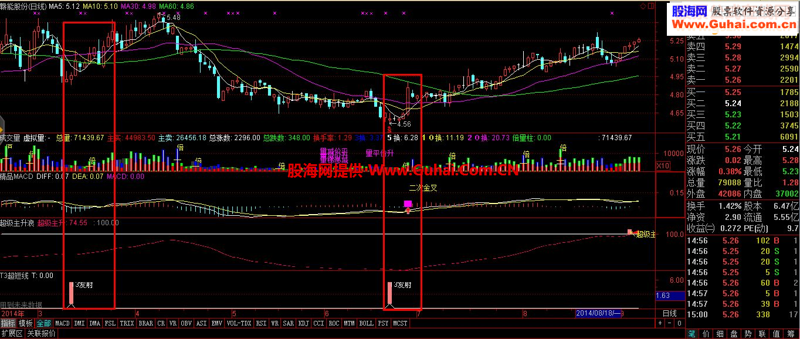Select the 盘 tab in quote panel

734,334
